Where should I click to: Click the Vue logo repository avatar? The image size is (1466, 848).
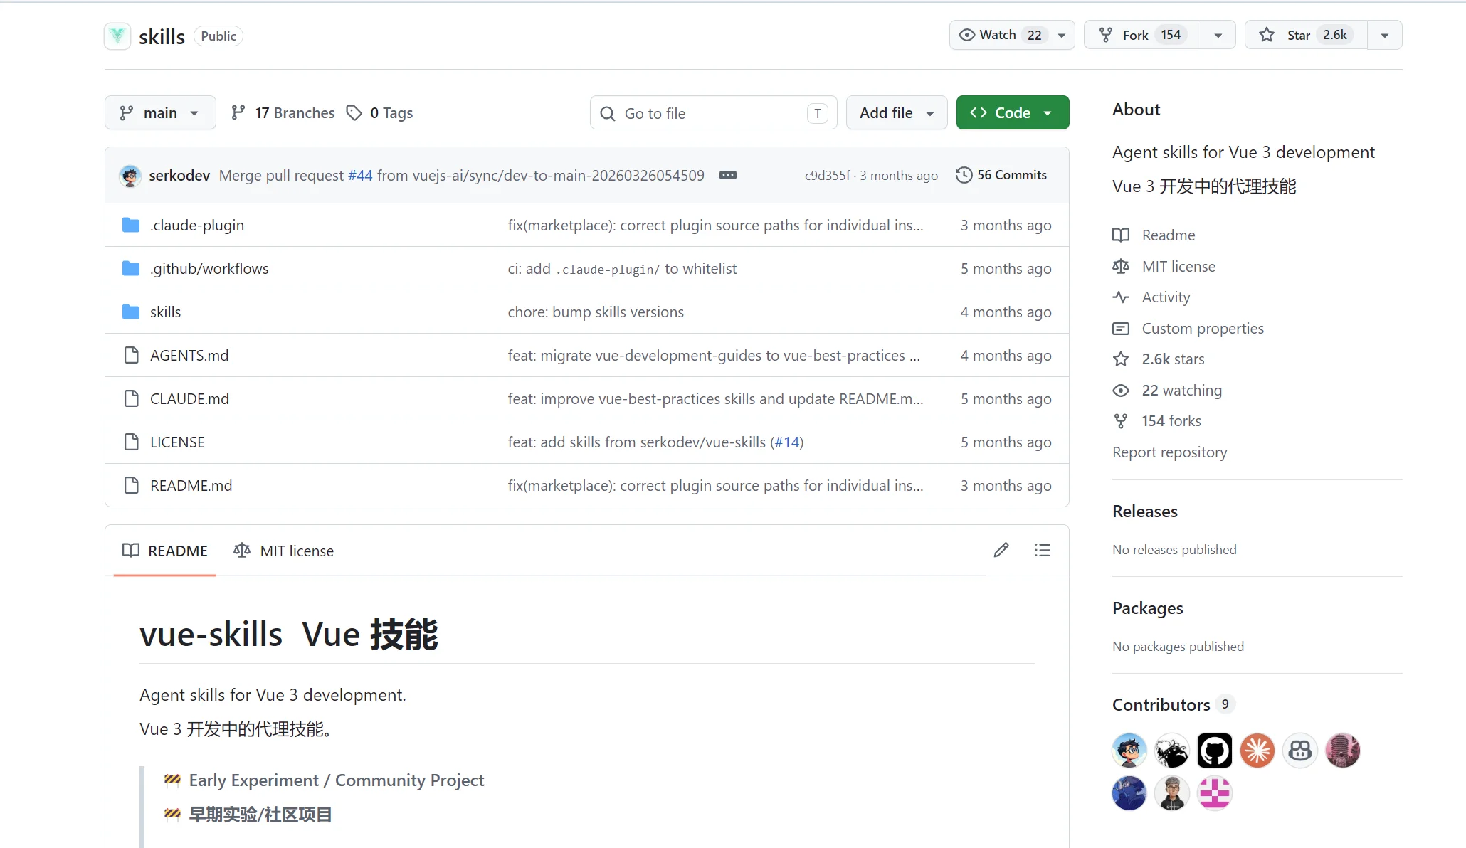coord(117,36)
